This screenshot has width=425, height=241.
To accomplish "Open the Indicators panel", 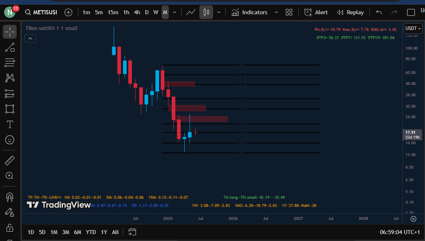I will click(250, 13).
